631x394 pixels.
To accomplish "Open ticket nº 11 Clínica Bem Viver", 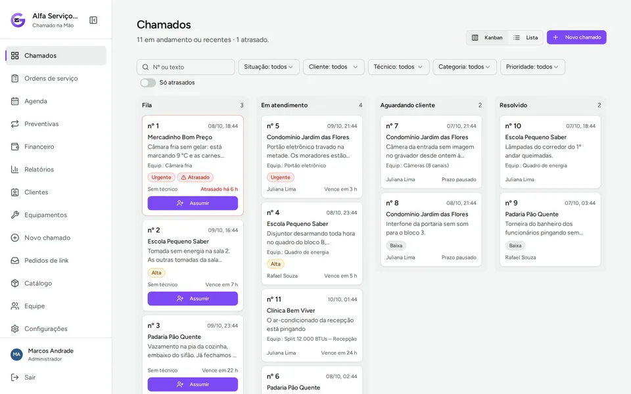I will 312,325.
